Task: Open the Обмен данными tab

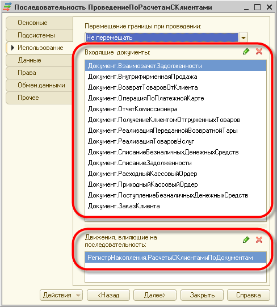Action: point(39,85)
